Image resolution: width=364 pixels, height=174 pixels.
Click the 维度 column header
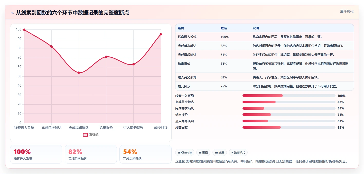click(x=181, y=28)
